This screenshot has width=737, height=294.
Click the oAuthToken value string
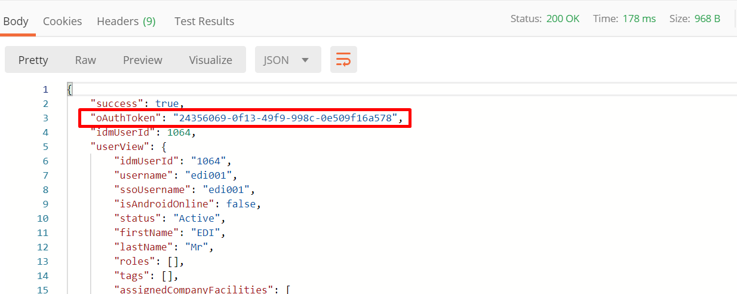click(286, 118)
